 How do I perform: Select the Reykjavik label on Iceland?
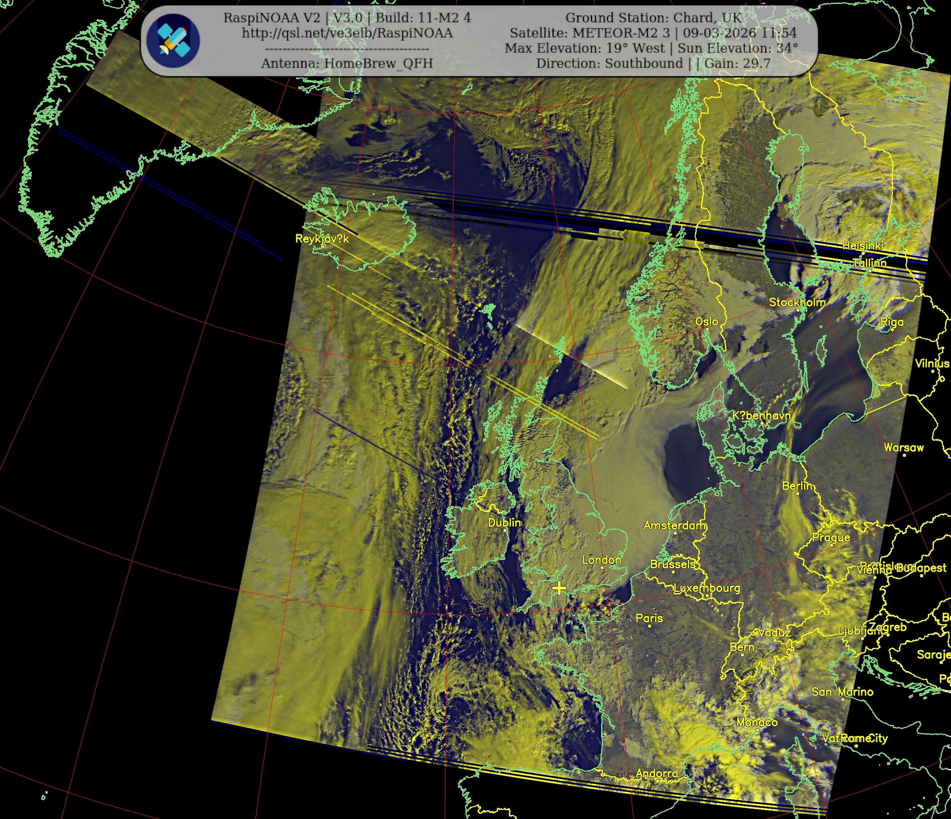tap(322, 239)
